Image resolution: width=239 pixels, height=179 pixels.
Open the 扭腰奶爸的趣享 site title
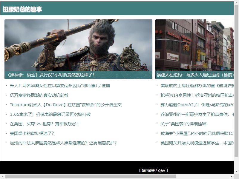tap(22, 9)
